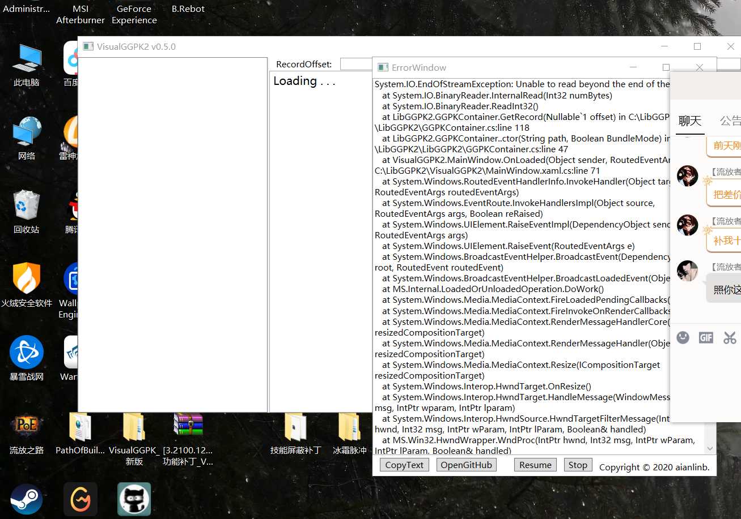Click the RecordOffset input field
The height and width of the screenshot is (519, 741).
(356, 64)
